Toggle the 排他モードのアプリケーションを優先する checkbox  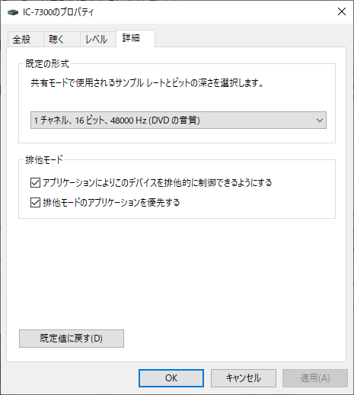pyautogui.click(x=35, y=203)
